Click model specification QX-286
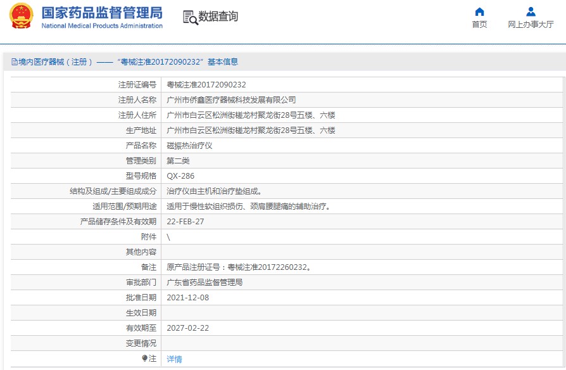566x370 pixels. click(x=180, y=176)
